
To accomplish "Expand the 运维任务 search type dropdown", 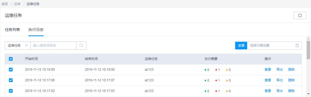I will [18, 46].
